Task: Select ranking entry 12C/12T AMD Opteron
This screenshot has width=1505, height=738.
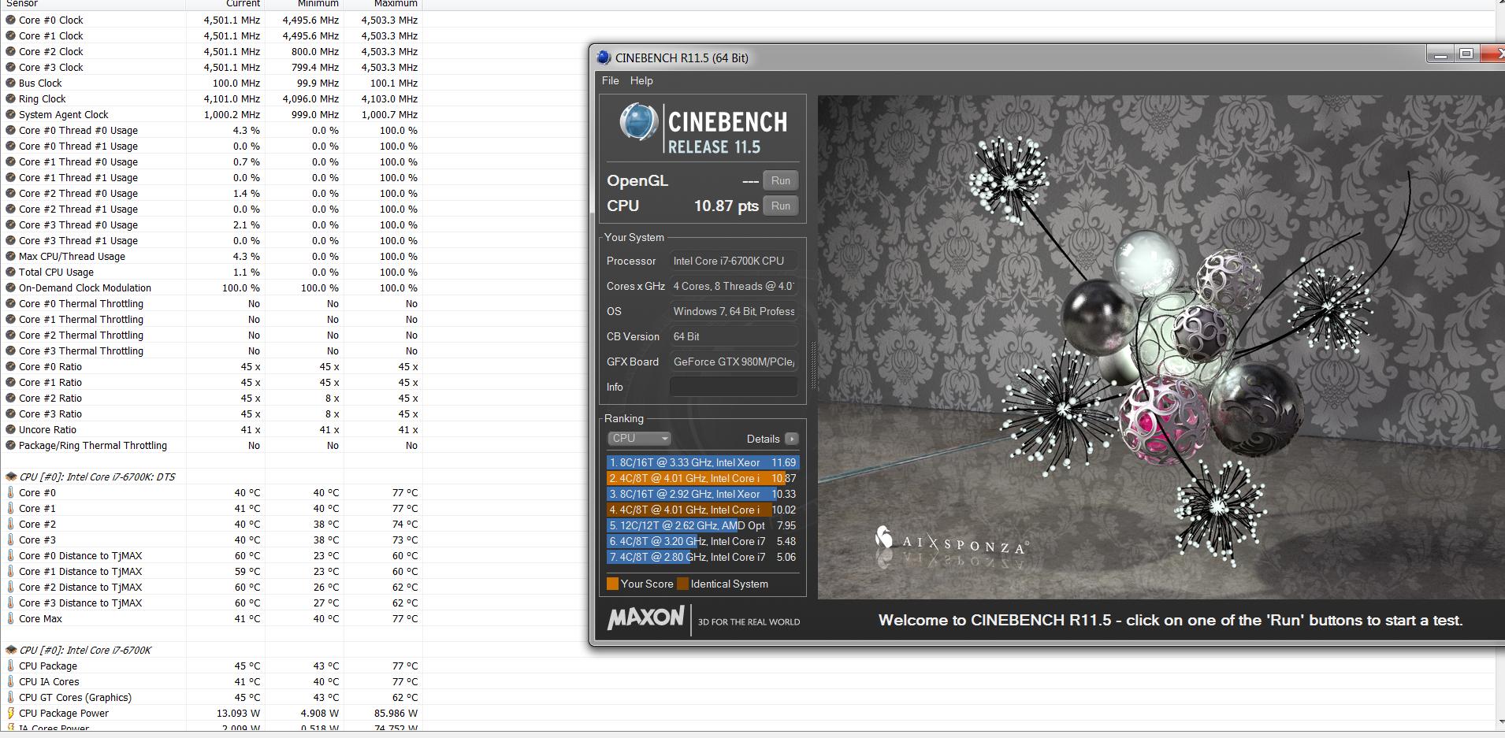Action: [702, 525]
